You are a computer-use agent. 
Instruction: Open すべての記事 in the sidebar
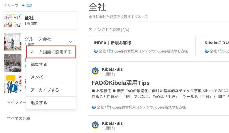pyautogui.click(x=19, y=119)
